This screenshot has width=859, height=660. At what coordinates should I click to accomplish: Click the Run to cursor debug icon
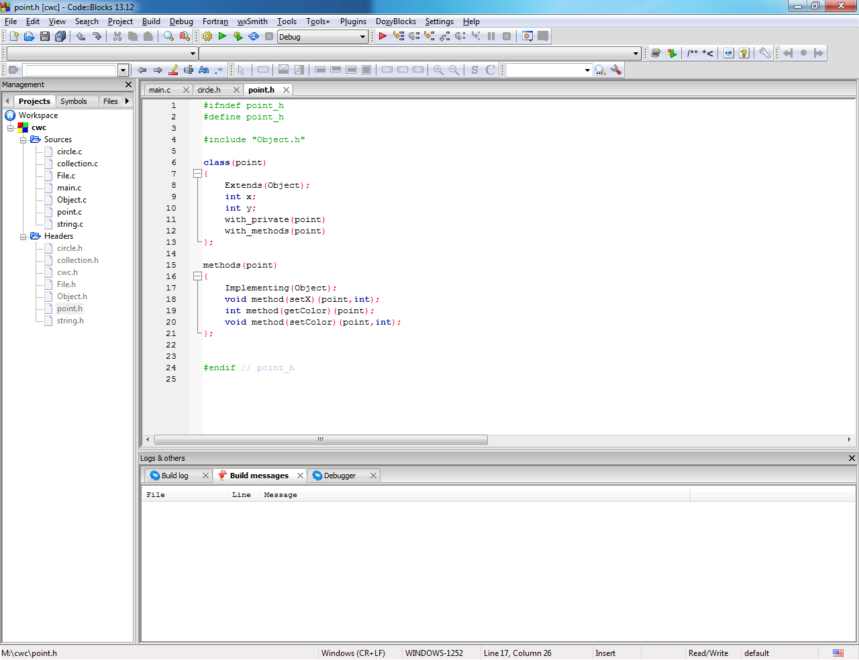pos(398,36)
